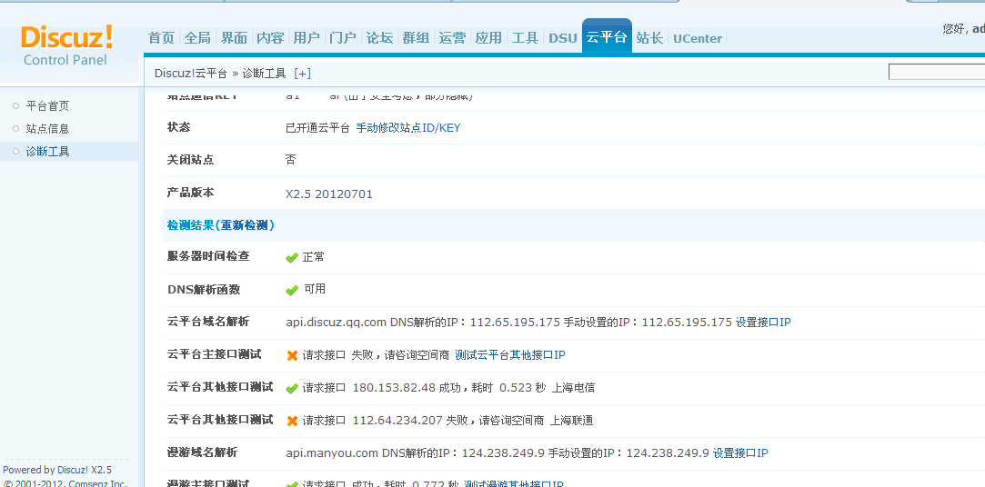Click the Discuz! link in footer
985x487 pixels.
tap(73, 470)
